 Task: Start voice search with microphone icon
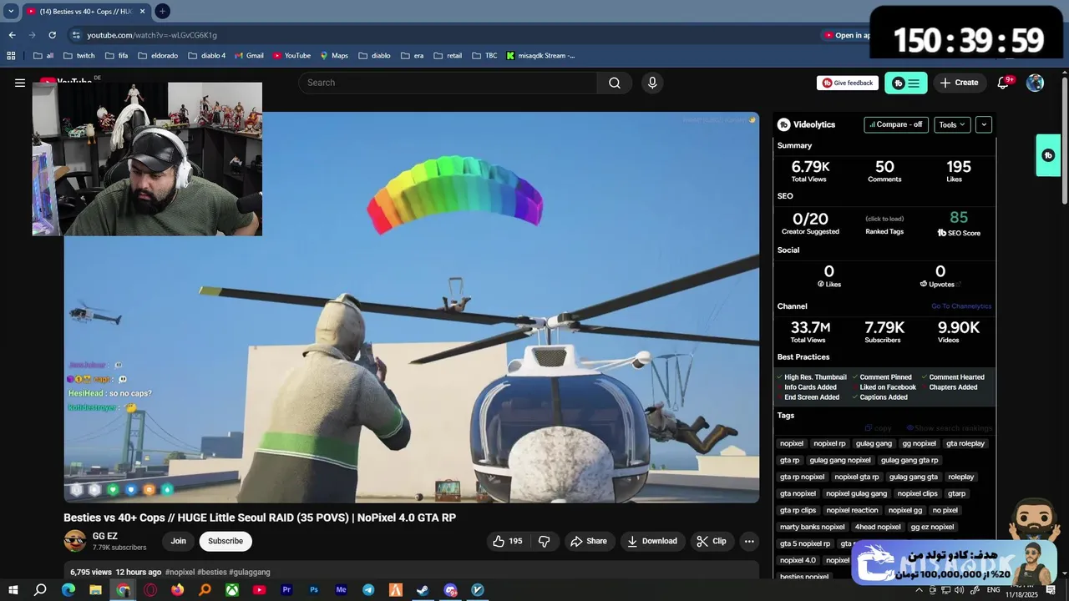tap(652, 83)
